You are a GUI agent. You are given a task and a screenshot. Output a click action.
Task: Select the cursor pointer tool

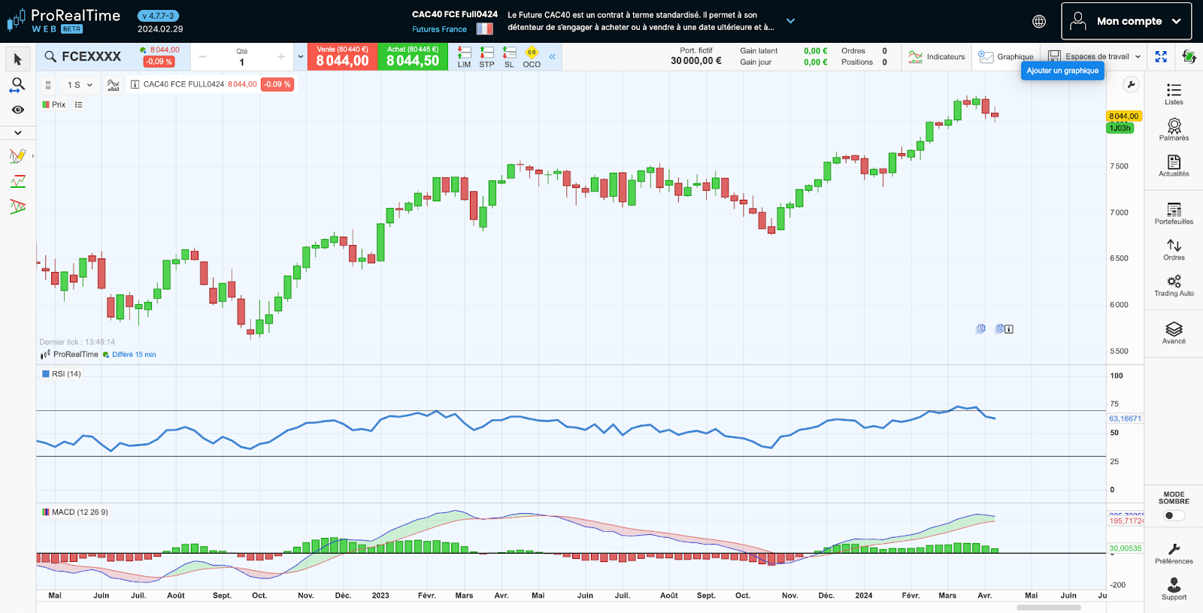[18, 59]
